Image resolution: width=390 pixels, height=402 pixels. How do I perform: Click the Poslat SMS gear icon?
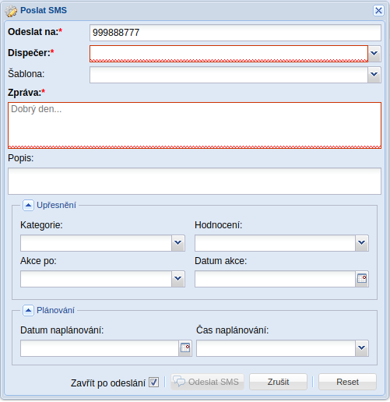coord(11,11)
